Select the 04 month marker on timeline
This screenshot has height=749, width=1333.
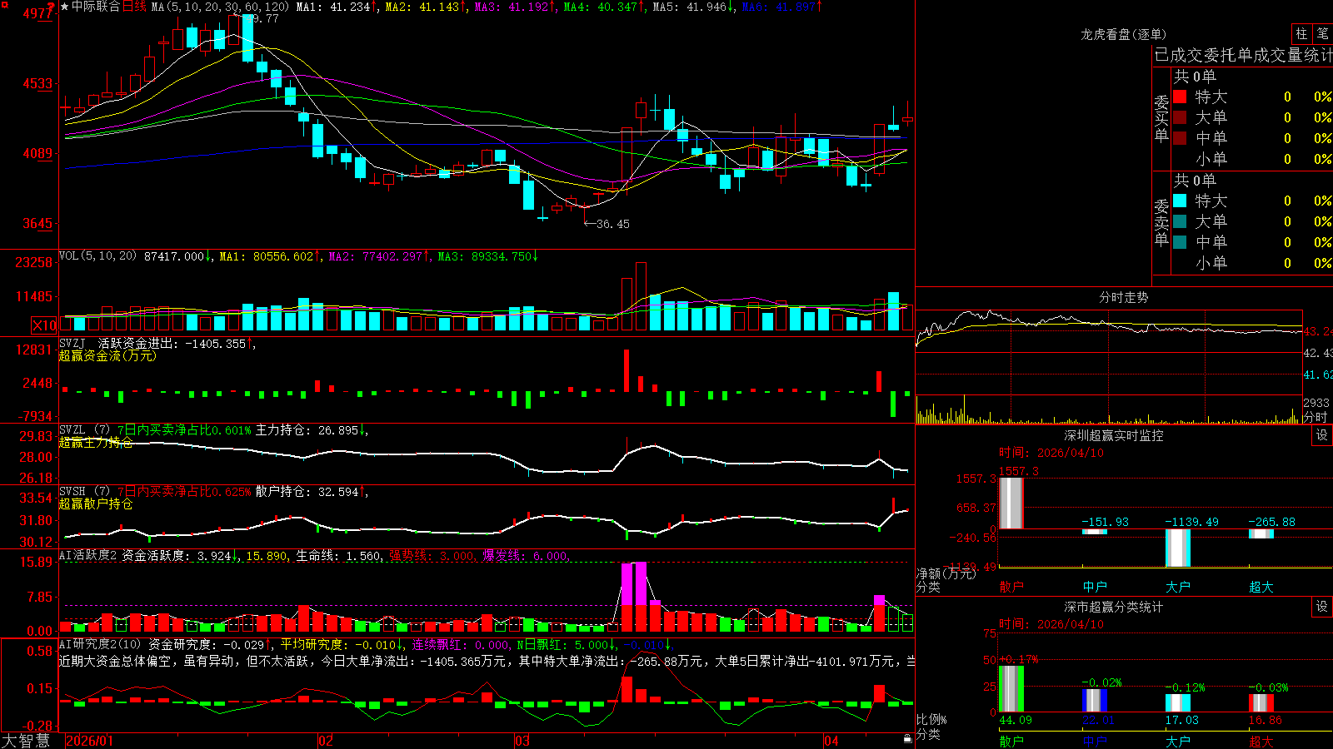(x=831, y=741)
